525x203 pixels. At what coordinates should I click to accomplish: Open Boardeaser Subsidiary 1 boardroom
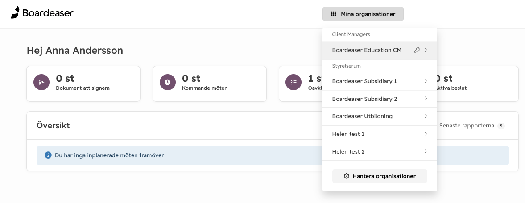point(380,81)
